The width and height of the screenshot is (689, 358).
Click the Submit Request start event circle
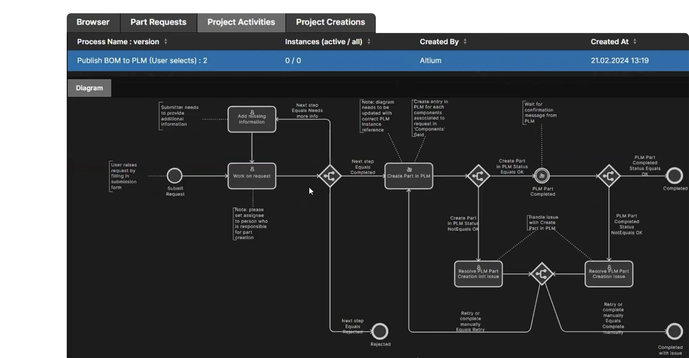175,176
